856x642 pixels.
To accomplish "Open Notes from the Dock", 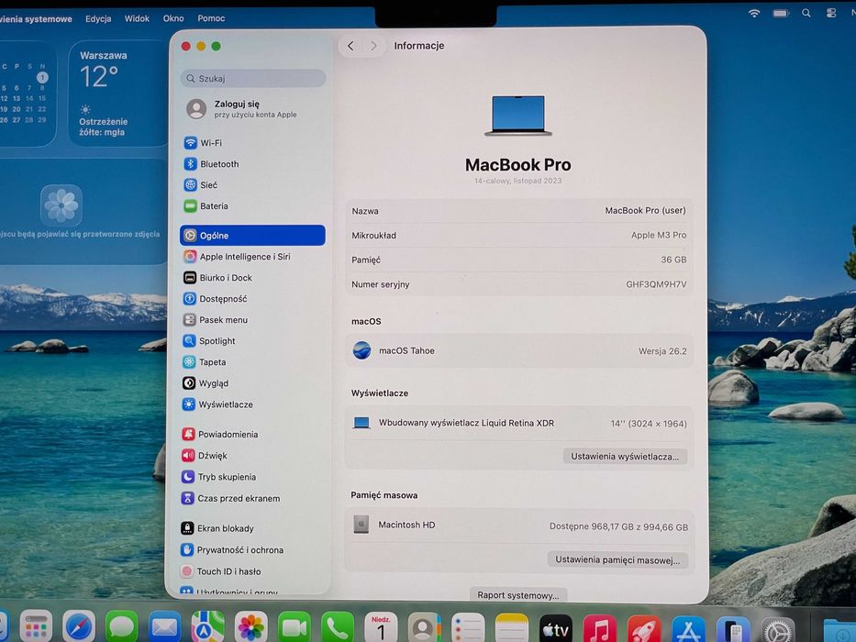I will click(x=512, y=627).
